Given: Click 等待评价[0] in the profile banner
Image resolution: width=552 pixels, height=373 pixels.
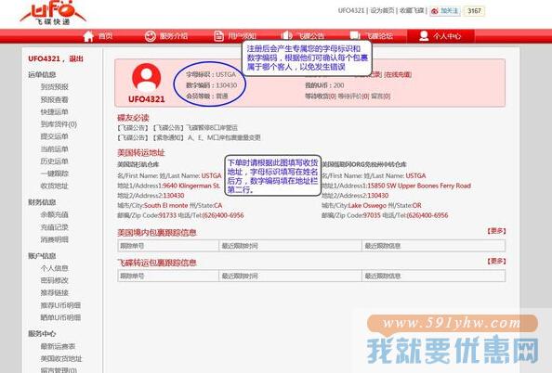Looking at the screenshot, I should point(353,96).
